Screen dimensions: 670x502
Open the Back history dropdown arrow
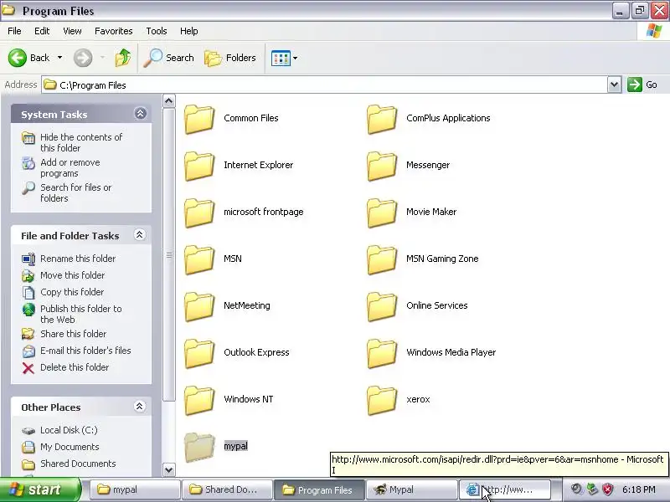(59, 58)
